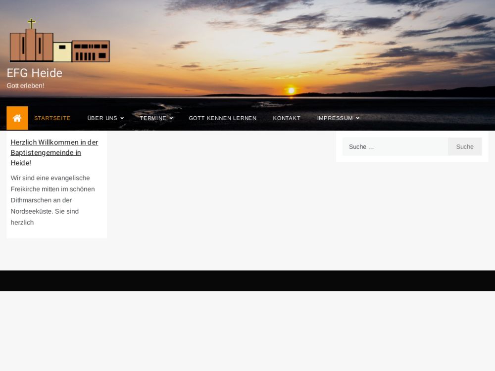This screenshot has height=371, width=495.
Task: Expand the Impressum dropdown chevron
Action: (358, 118)
